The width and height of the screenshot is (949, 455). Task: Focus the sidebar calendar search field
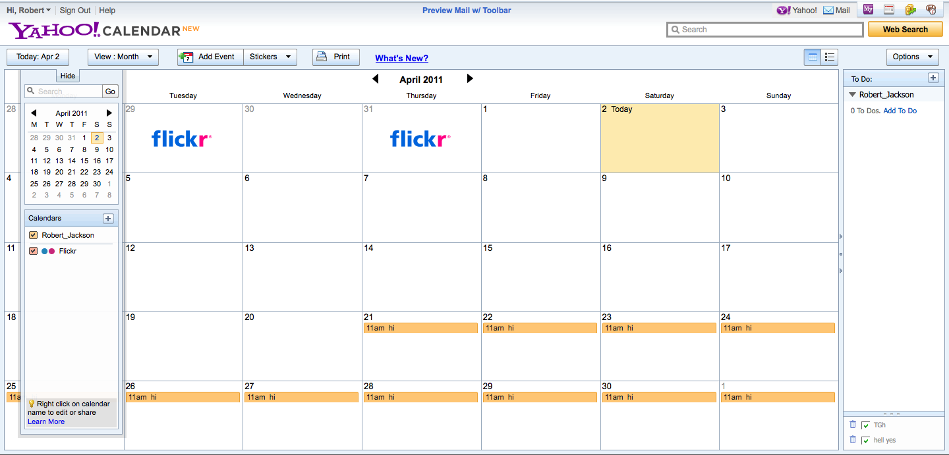pos(63,92)
